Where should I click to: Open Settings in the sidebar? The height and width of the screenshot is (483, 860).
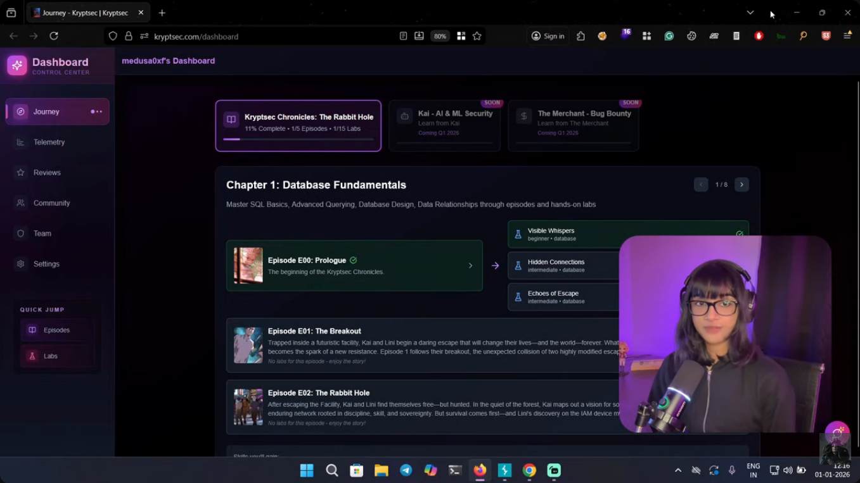pos(46,264)
